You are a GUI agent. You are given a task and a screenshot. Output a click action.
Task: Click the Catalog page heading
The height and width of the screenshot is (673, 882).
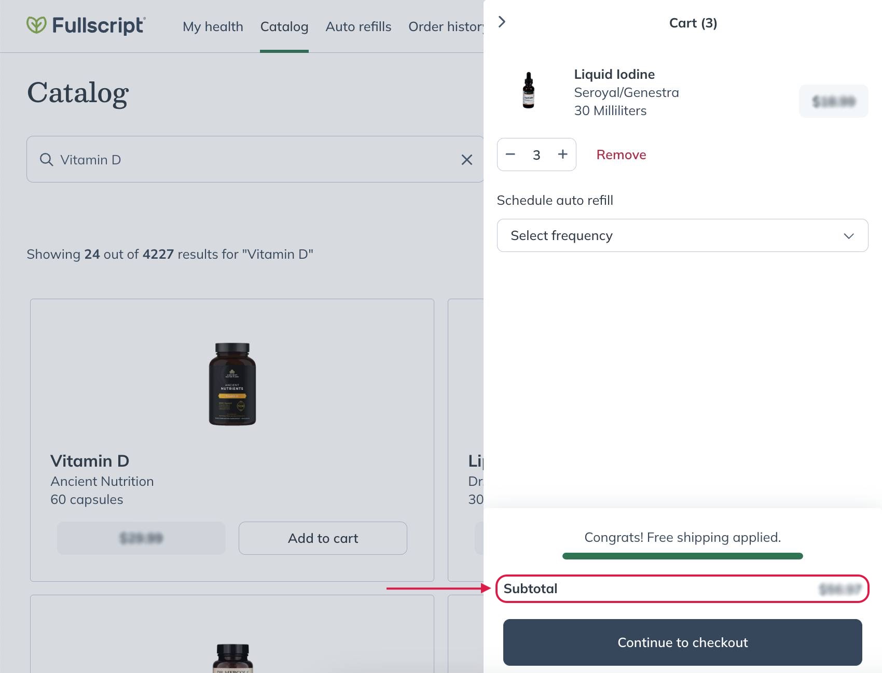[x=78, y=93]
